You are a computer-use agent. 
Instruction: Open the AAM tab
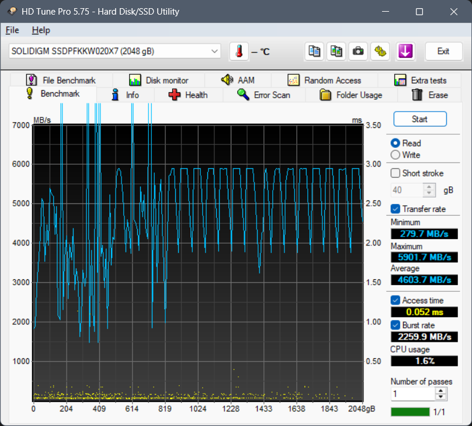238,81
